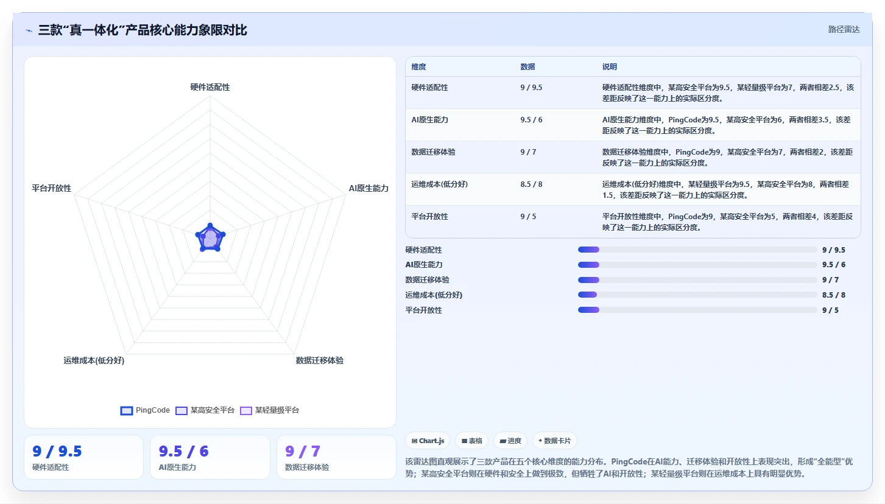Screen dimensions: 885x504
Task: Click the 9 / 9.5 cell in the table
Action: [x=531, y=88]
